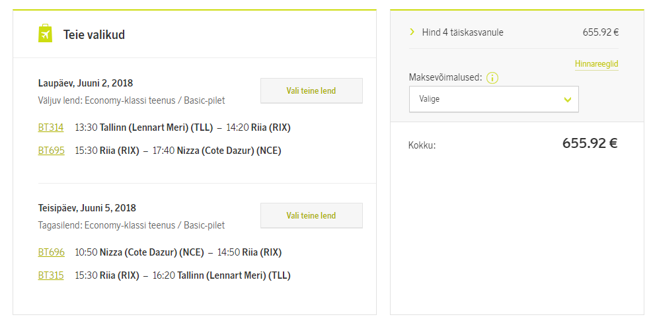Click the Kokku total price 655.92 €
Screen dimensions: 651x321
(590, 143)
